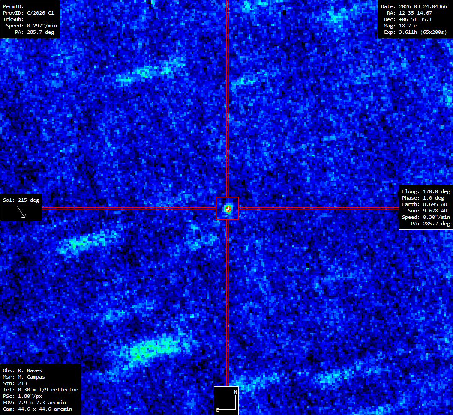Image resolution: width=453 pixels, height=415 pixels.
Task: Click the comet nucleus inside the red box
Action: coord(228,209)
